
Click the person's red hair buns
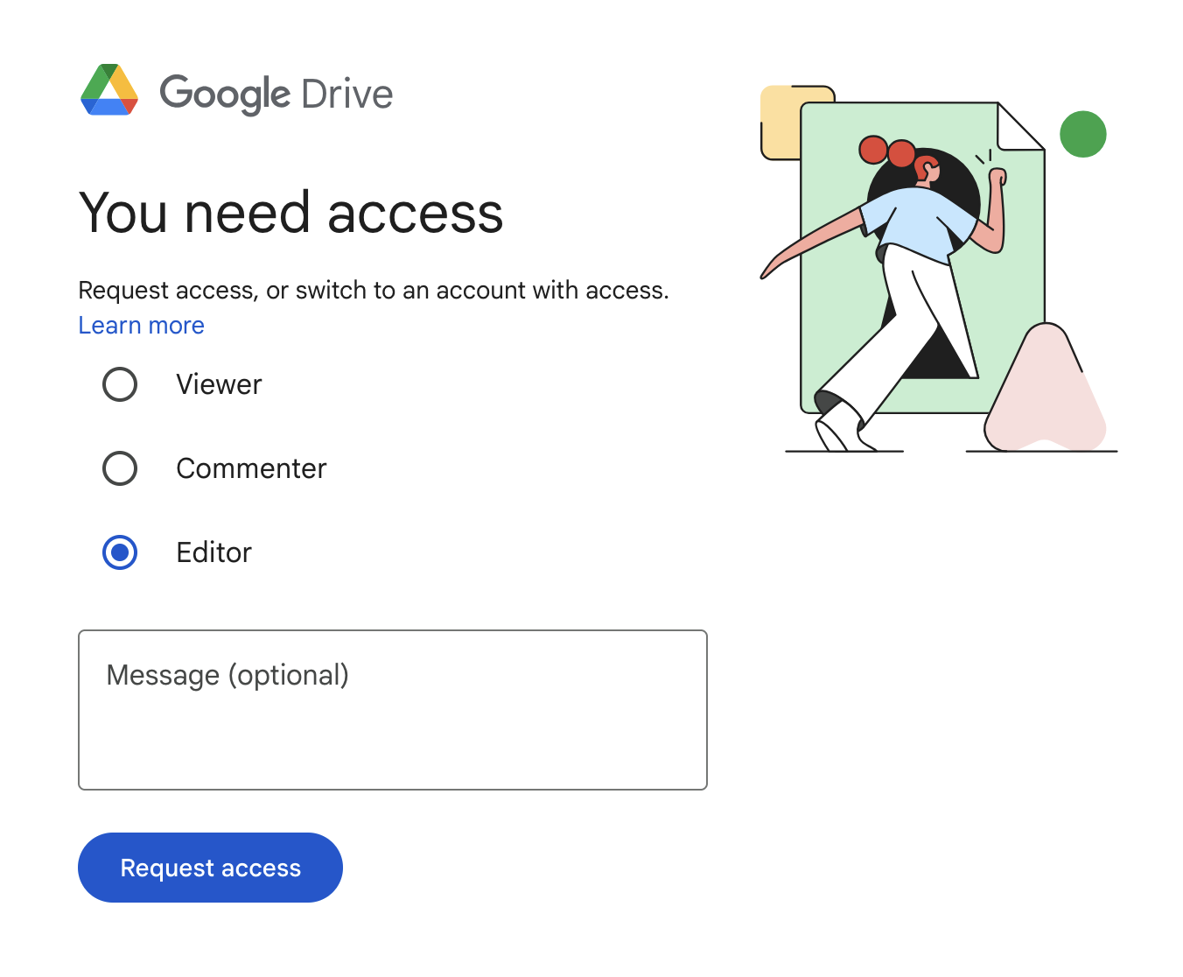click(886, 151)
